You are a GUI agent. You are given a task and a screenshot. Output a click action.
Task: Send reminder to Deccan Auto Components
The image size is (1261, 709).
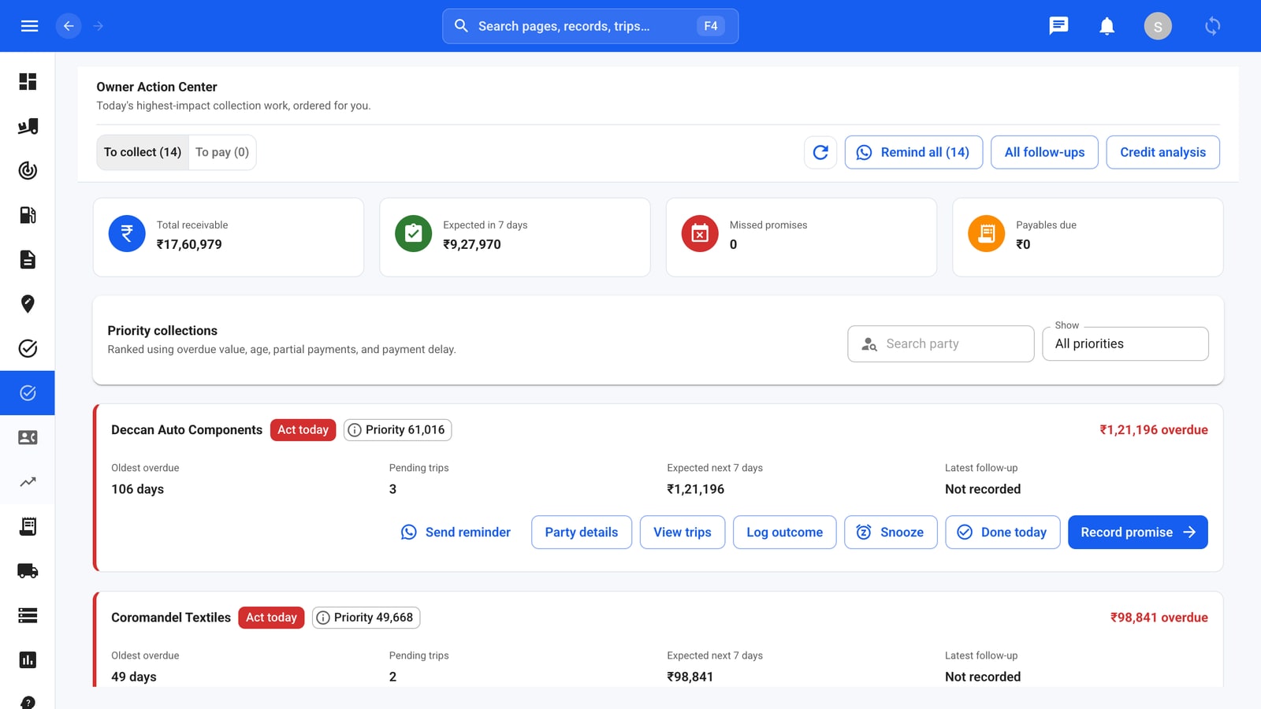tap(456, 533)
